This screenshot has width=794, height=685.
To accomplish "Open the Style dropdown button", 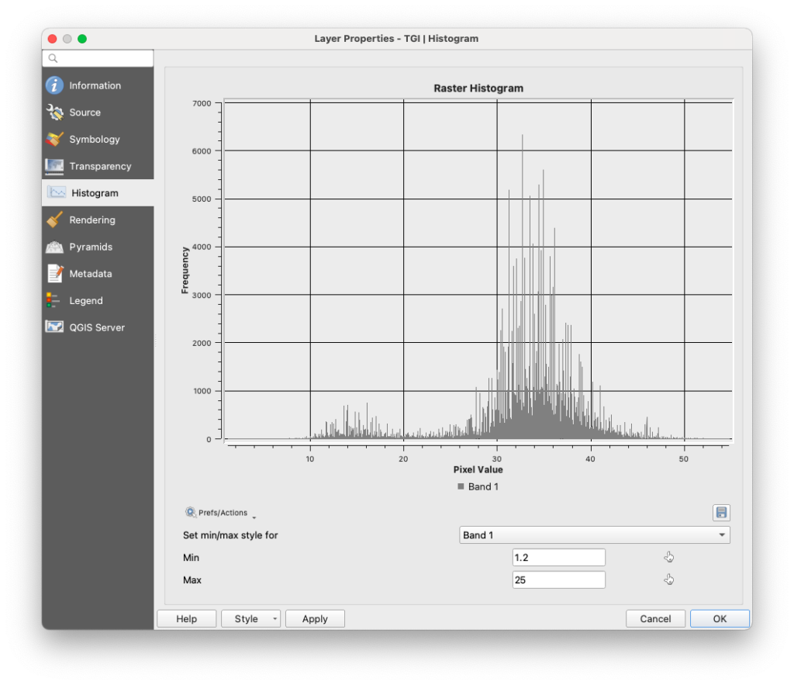I will click(251, 619).
